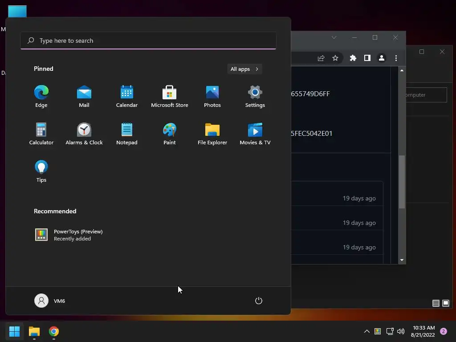The image size is (456, 342).
Task: Open File Explorer from the pinned grid
Action: (x=212, y=134)
